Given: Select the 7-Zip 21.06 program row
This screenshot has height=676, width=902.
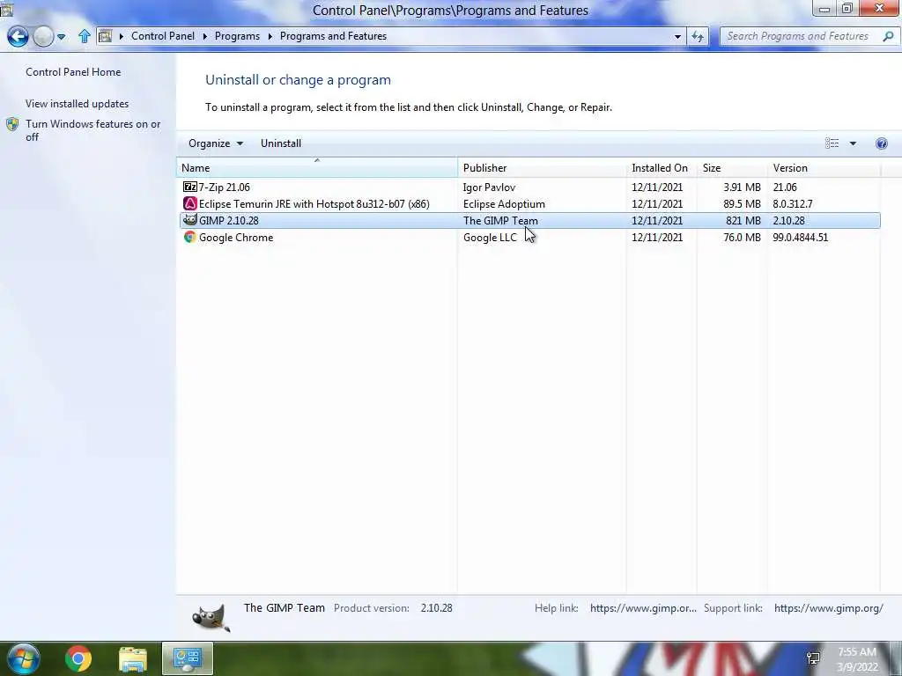Looking at the screenshot, I should (x=529, y=187).
